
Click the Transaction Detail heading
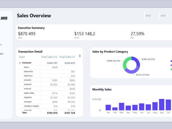[30, 52]
